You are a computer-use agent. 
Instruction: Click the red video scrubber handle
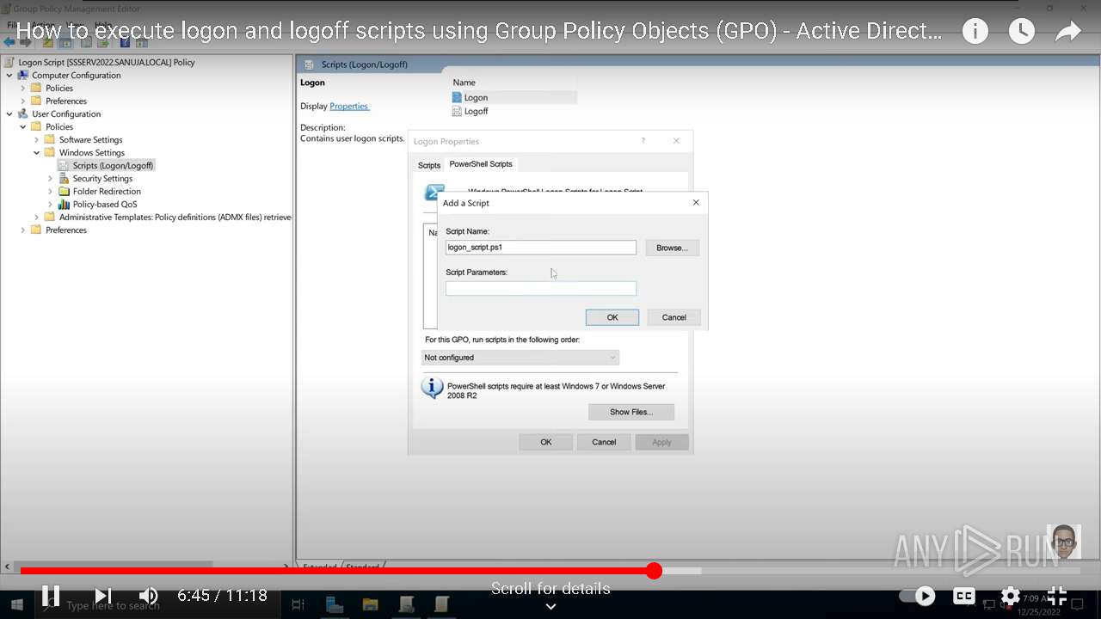click(x=654, y=571)
